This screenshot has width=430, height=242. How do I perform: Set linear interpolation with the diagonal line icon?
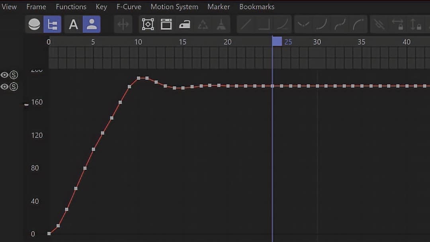pos(246,25)
